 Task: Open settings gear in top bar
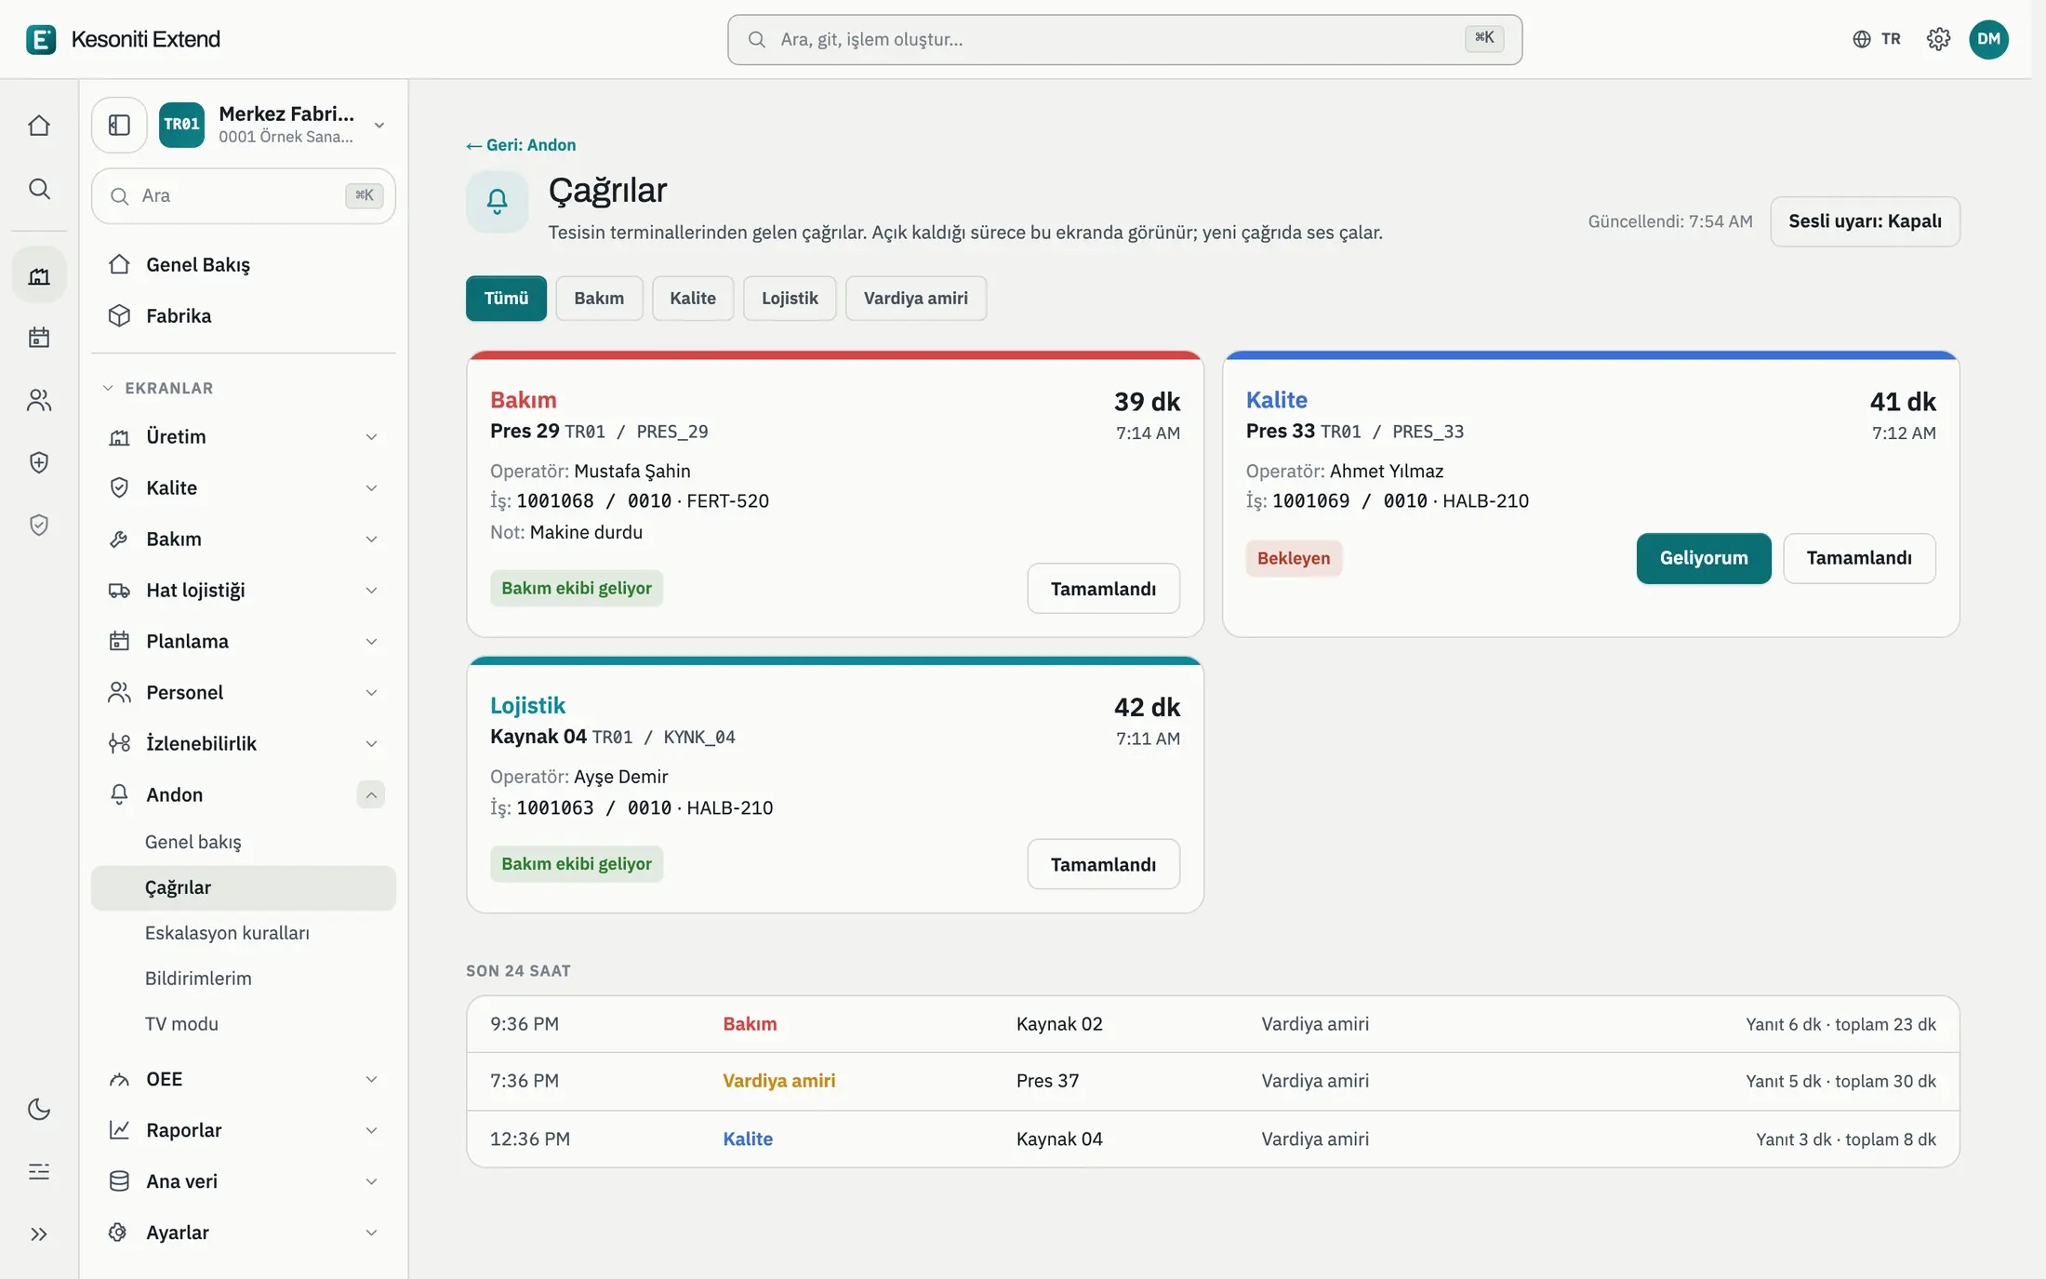1938,39
